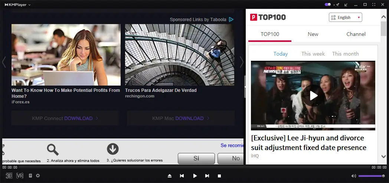Click the download arrow icon in the bottom ad
This screenshot has height=183, width=389.
113,149
